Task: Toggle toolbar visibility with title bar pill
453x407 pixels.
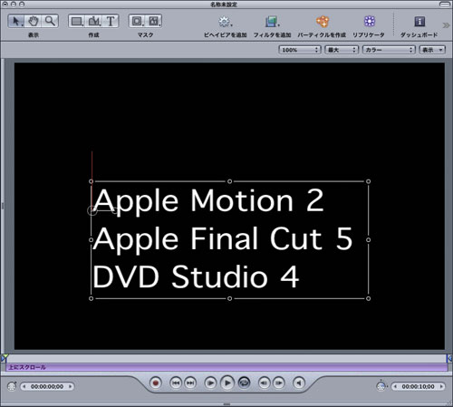Action: pos(445,5)
